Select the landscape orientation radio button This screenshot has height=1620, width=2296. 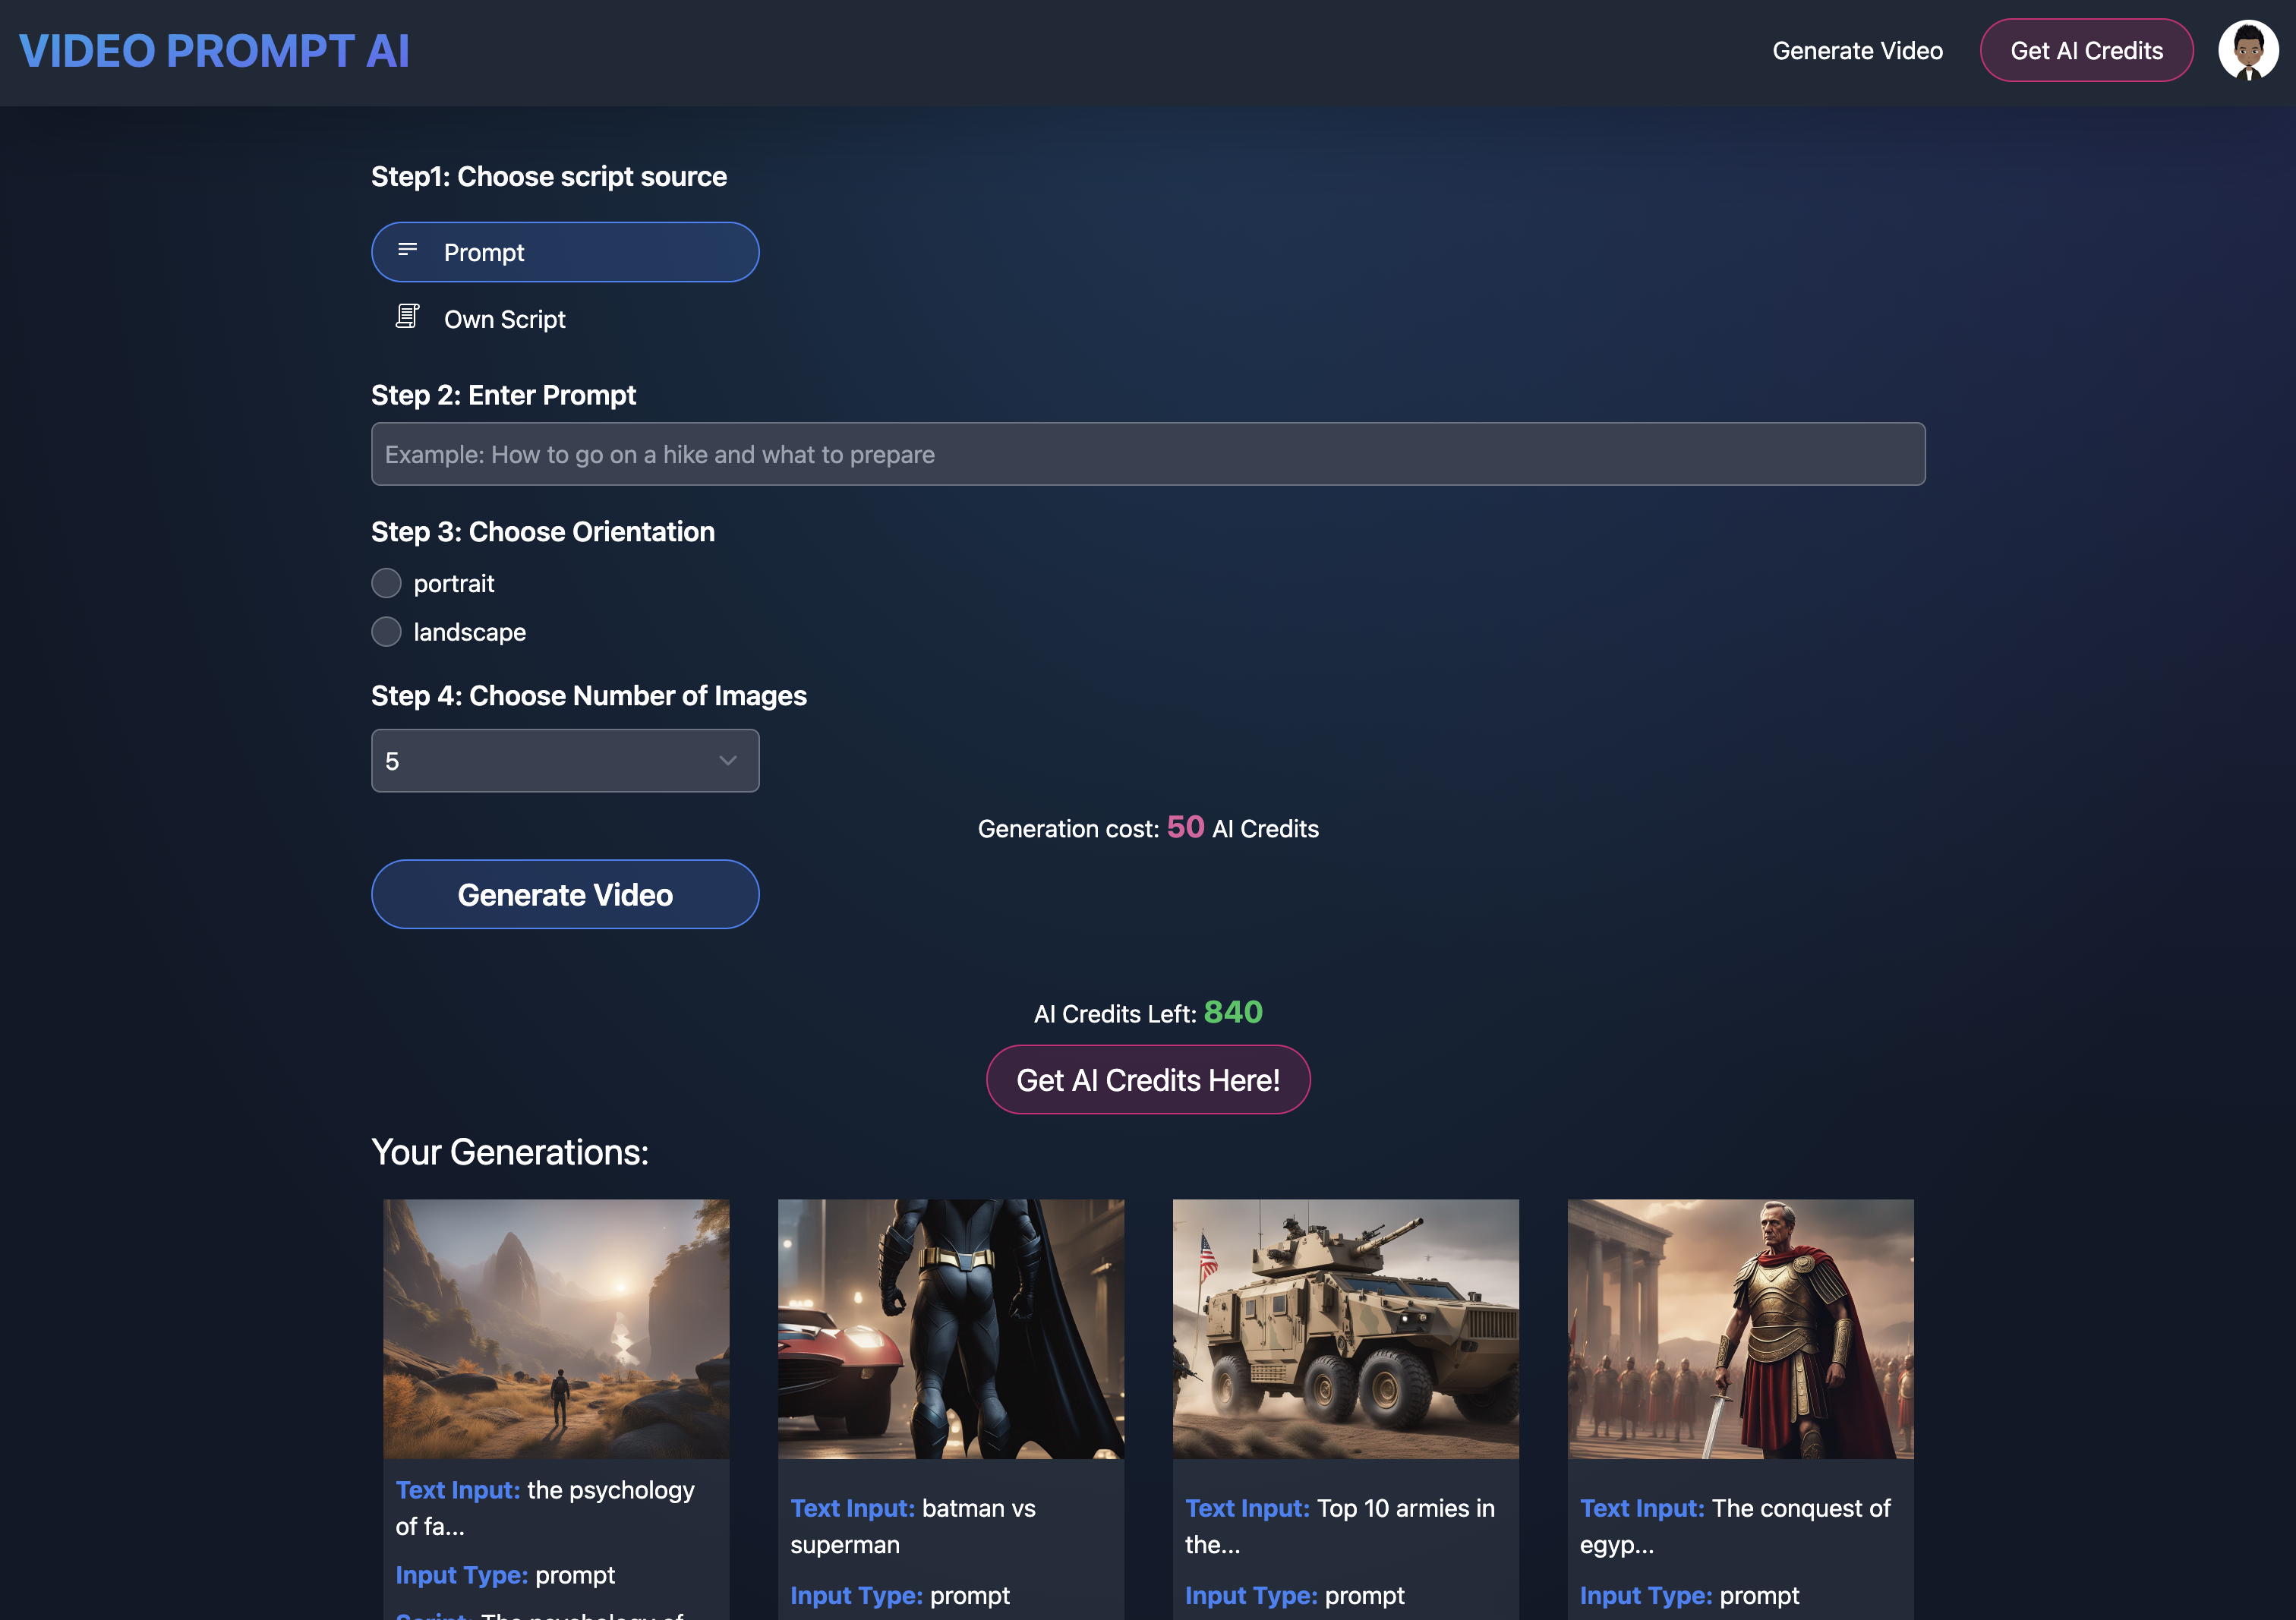pos(386,632)
